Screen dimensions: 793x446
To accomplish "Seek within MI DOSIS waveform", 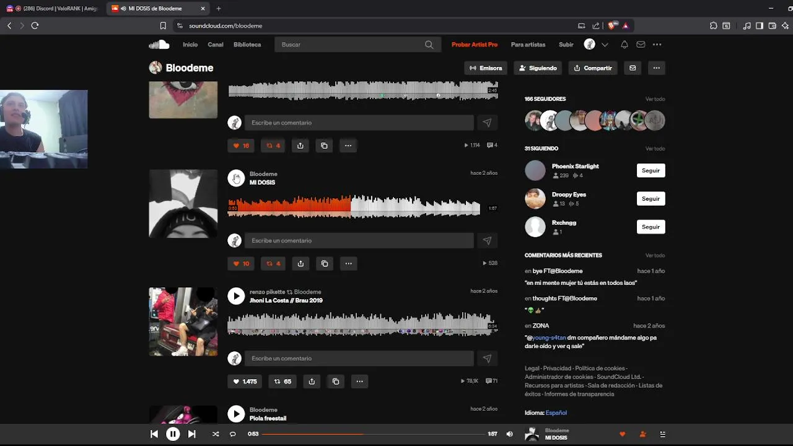I will (354, 207).
